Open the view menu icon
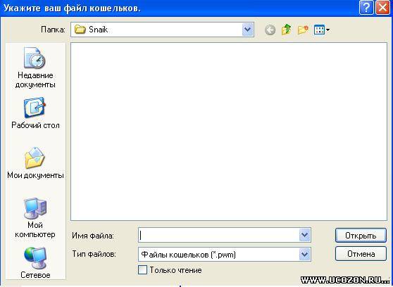This screenshot has width=393, height=287. click(x=322, y=30)
